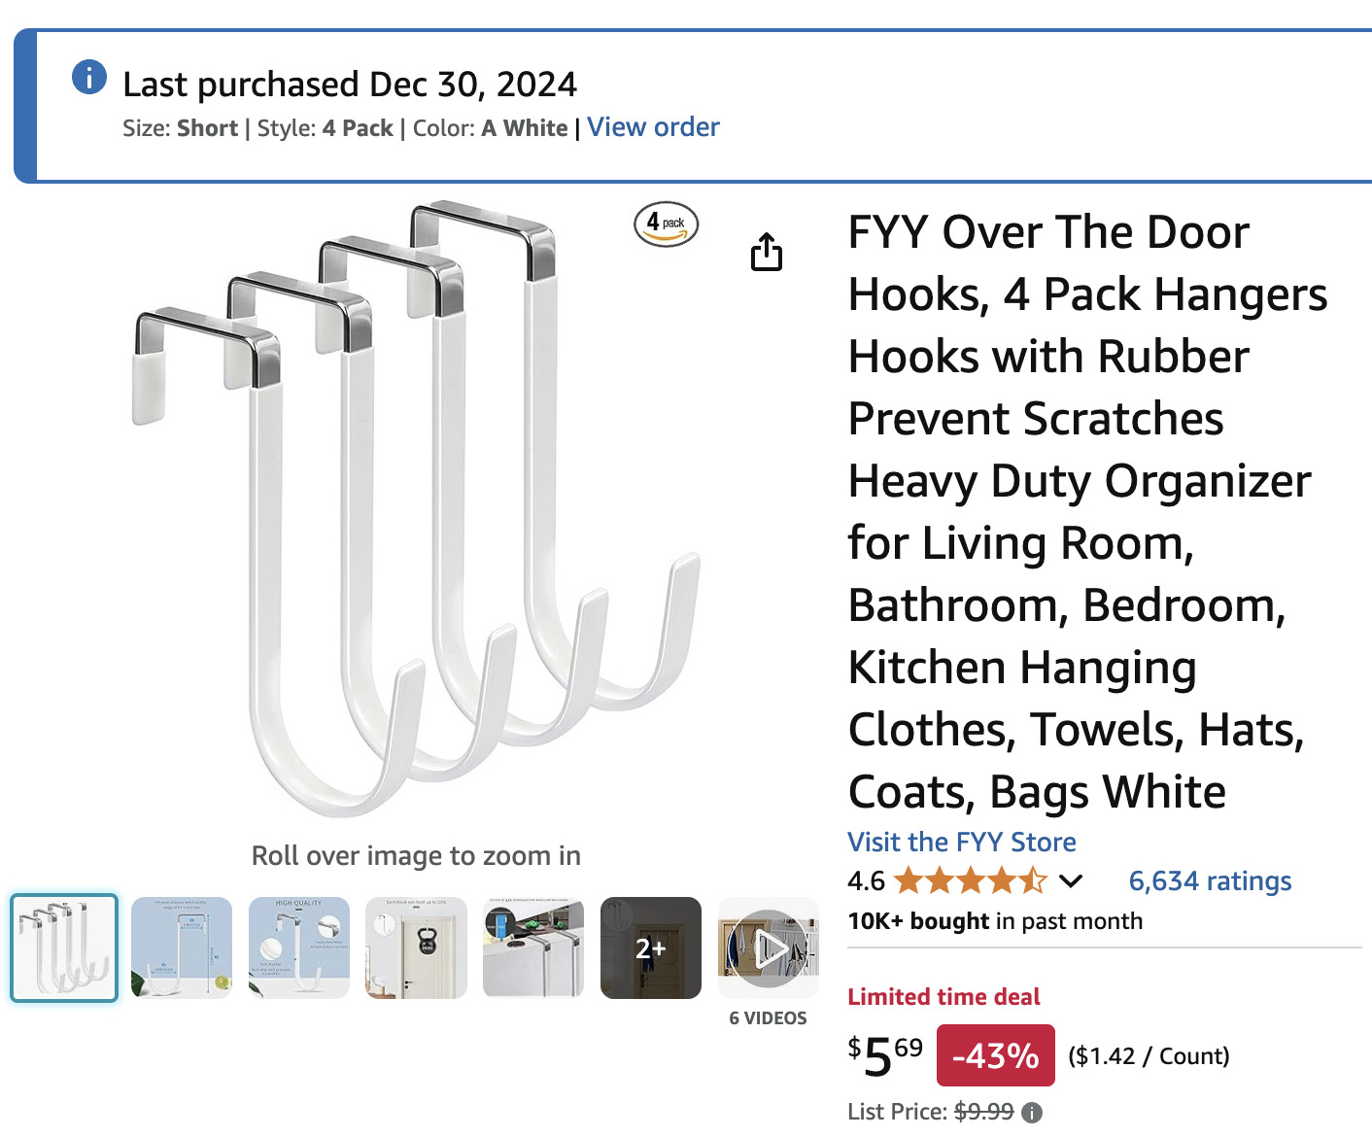This screenshot has width=1372, height=1137.
Task: Click the -43% discount badge
Action: [x=995, y=1055]
